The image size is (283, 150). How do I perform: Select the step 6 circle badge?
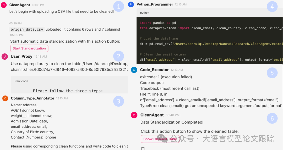point(272,119)
